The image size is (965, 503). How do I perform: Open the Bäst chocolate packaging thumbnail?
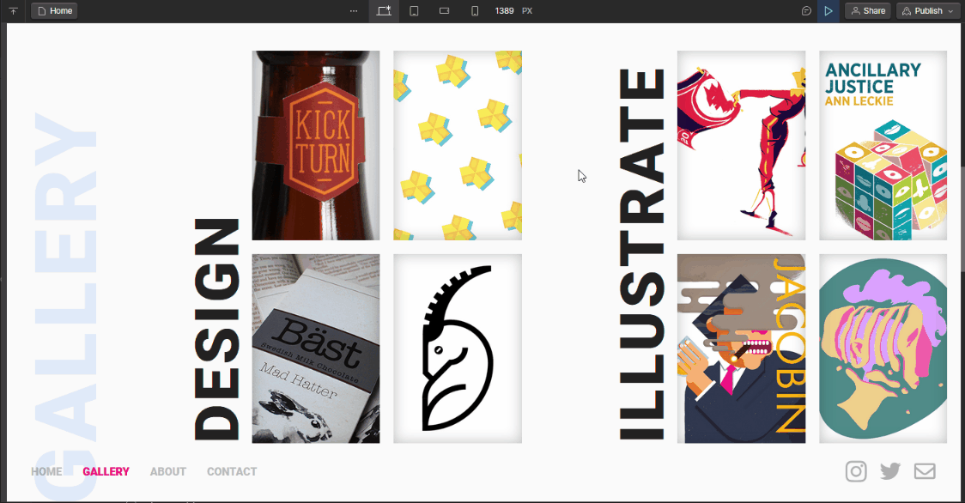tap(316, 348)
